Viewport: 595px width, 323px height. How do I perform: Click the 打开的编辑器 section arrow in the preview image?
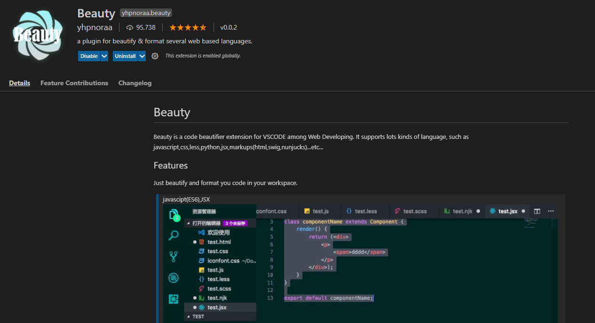189,223
